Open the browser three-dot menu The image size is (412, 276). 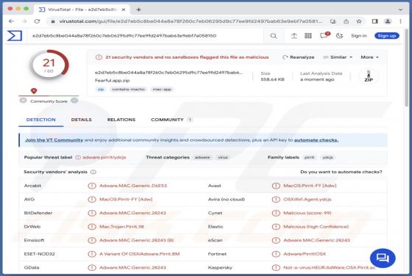(400, 21)
